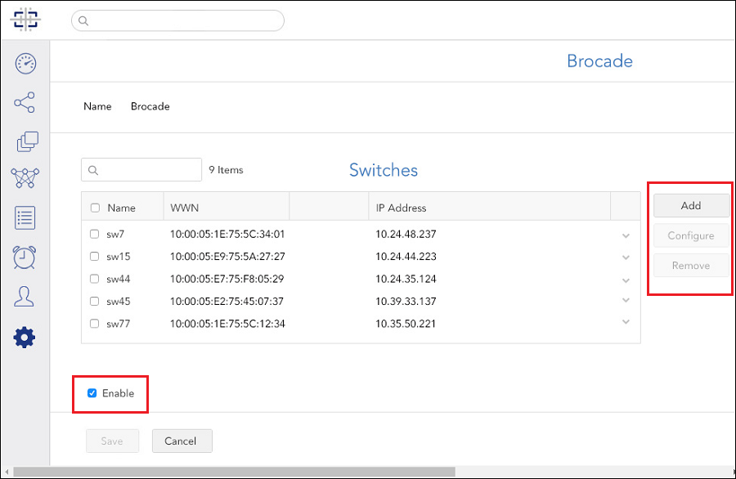Toggle the Enable checkbox
736x479 pixels.
[92, 393]
